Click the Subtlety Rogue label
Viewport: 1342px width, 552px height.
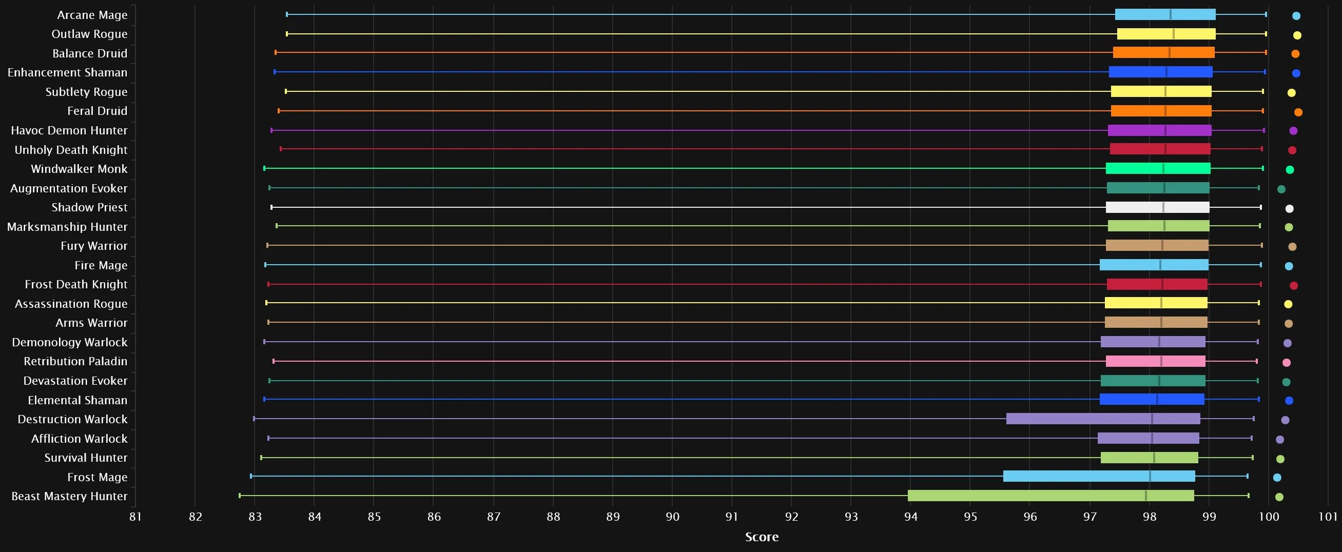coord(87,92)
